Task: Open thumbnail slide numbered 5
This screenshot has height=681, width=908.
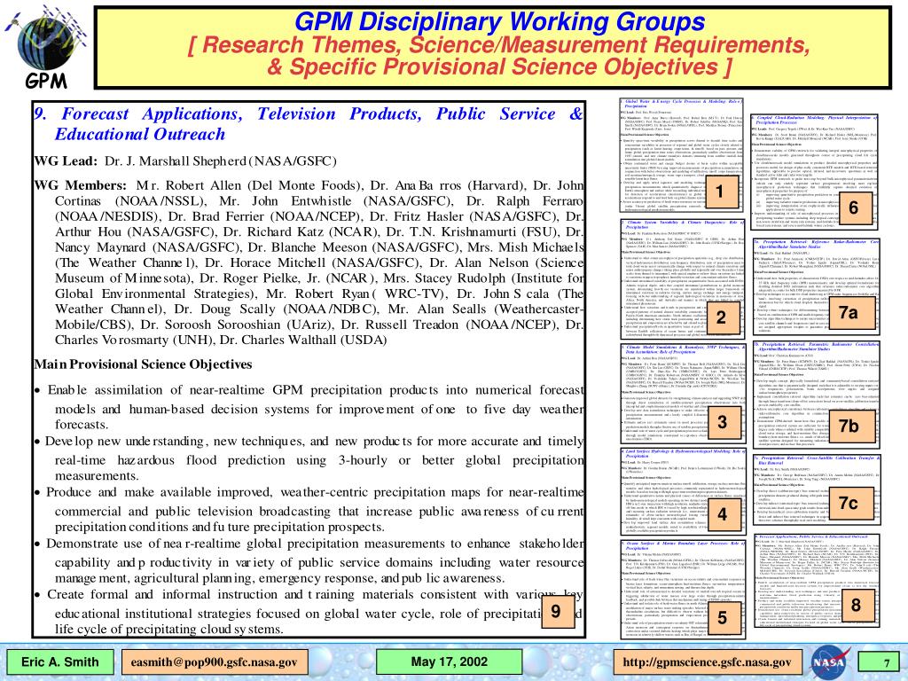Action: tap(682, 590)
